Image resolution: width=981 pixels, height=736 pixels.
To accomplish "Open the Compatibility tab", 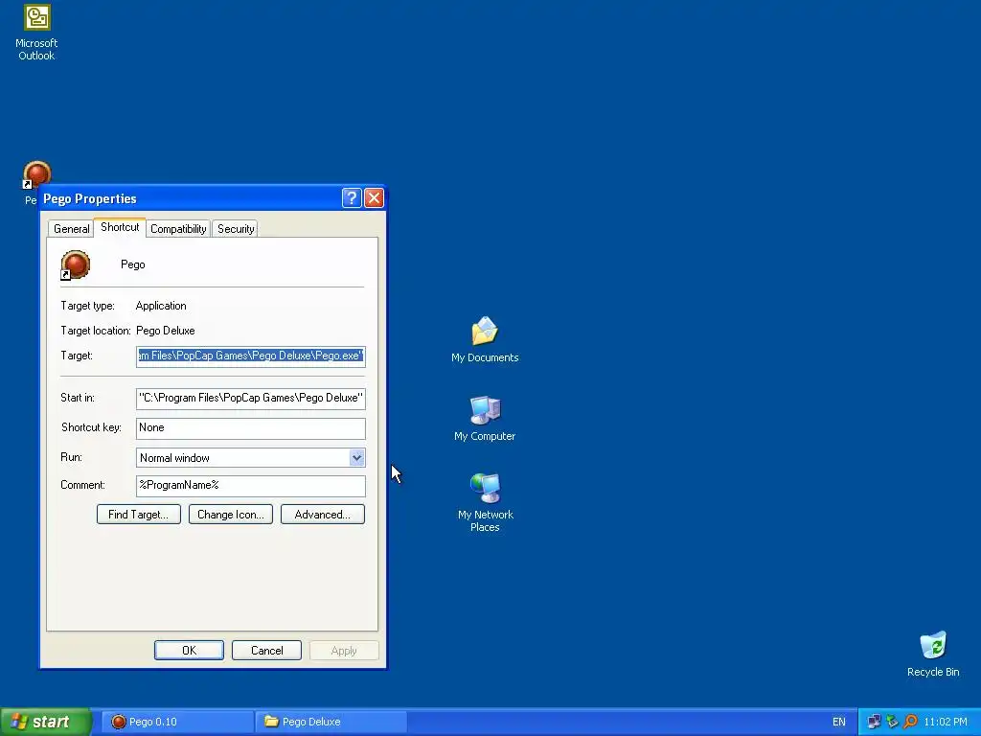I will tap(178, 229).
